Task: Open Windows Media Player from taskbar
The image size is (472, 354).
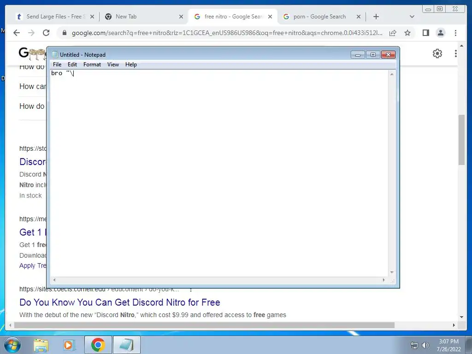Action: pos(69,345)
